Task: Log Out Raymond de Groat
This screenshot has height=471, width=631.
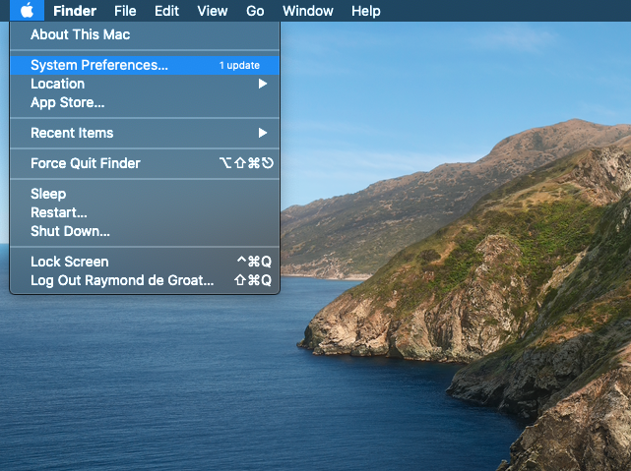Action: coord(122,280)
